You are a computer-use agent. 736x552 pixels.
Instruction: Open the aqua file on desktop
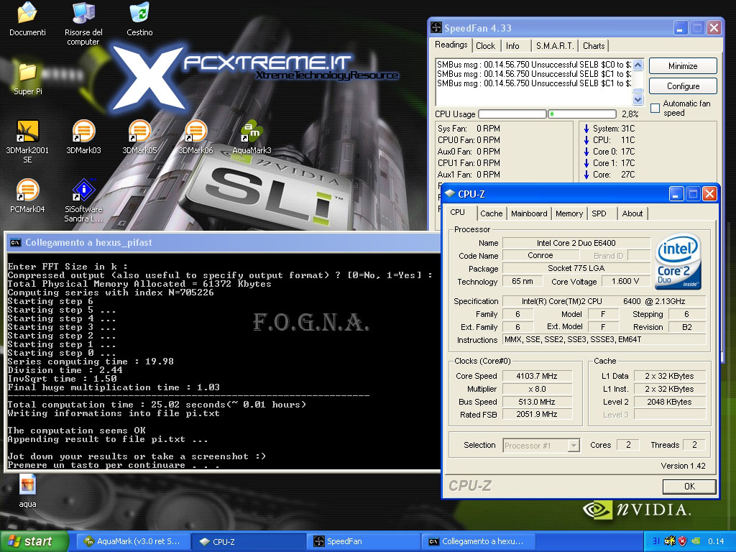[28, 491]
